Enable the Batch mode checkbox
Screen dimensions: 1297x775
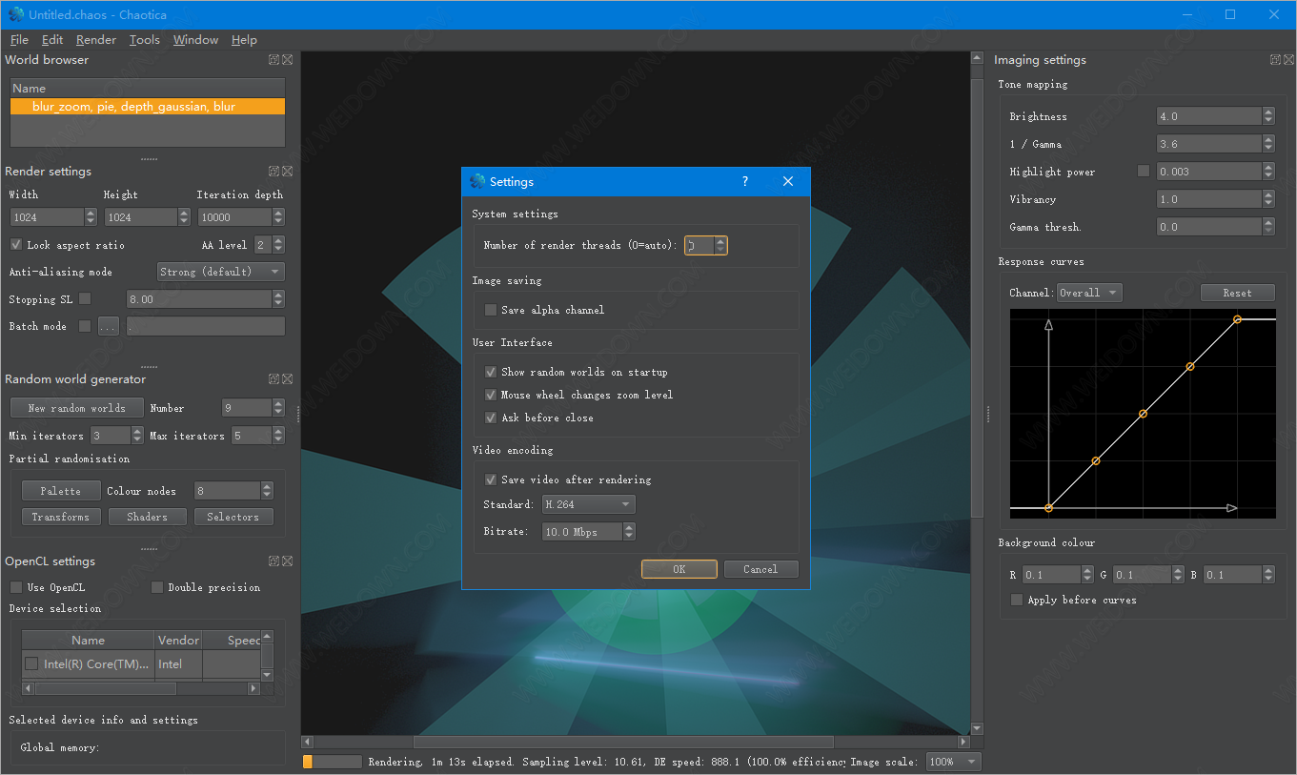(85, 326)
